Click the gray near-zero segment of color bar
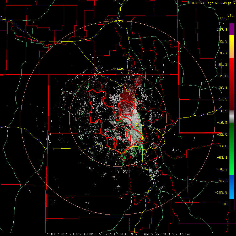Viewport: 236px width, 236px height. coord(232,117)
